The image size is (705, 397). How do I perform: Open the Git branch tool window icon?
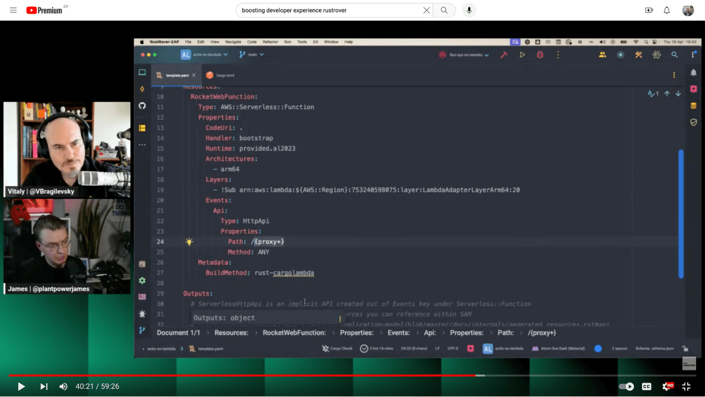click(142, 330)
